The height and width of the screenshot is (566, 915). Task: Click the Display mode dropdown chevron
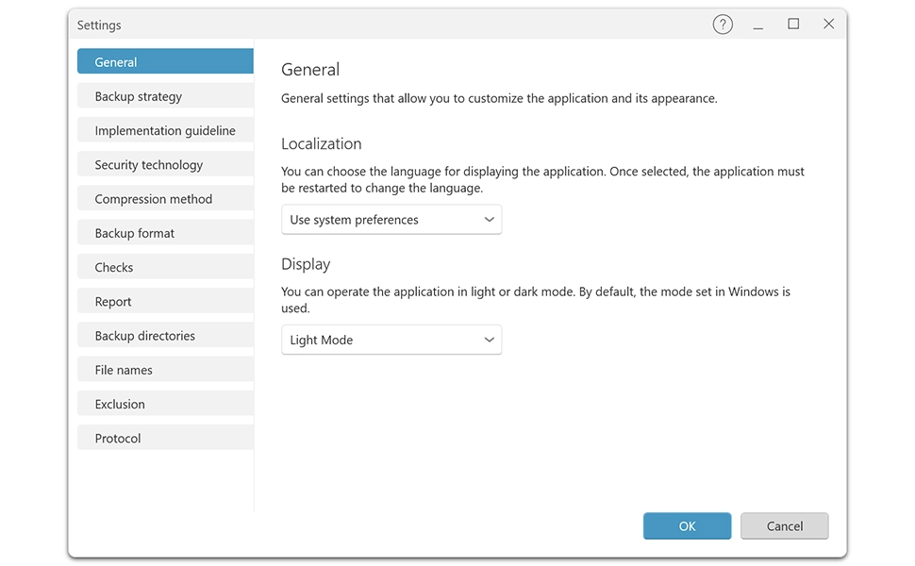coord(490,340)
